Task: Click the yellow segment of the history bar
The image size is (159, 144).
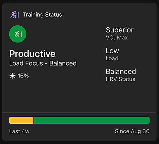Action: click(21, 120)
